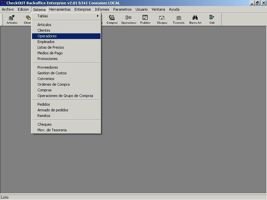This screenshot has width=267, height=200.
Task: Open the Herramientas menu
Action: pyautogui.click(x=60, y=9)
